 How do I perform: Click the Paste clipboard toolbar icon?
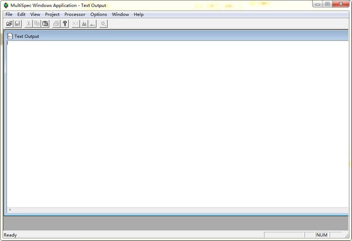(x=45, y=24)
